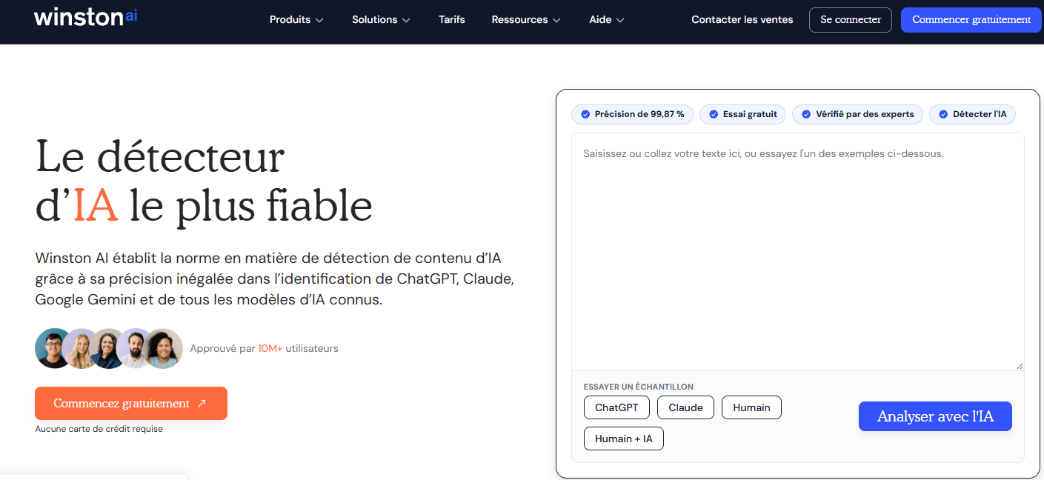1044x480 pixels.
Task: Click the Se connecter button
Action: coord(851,20)
